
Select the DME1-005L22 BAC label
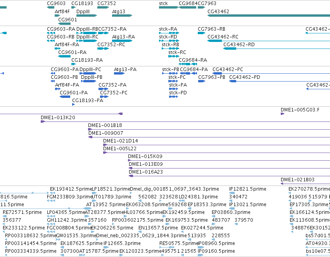coord(120,149)
